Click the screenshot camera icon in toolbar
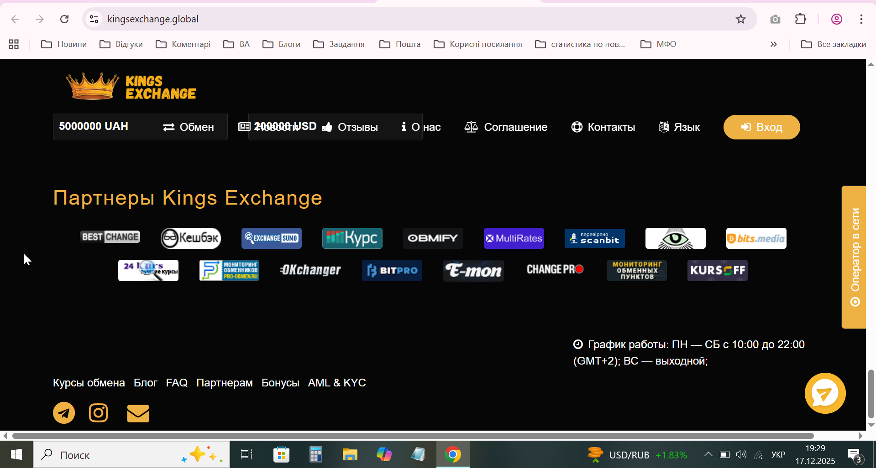This screenshot has width=876, height=468. pos(775,19)
